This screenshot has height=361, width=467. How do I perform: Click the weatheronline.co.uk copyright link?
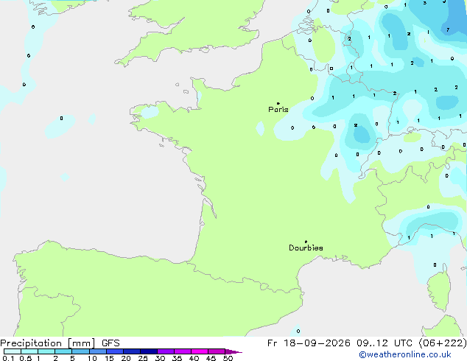tap(404, 354)
